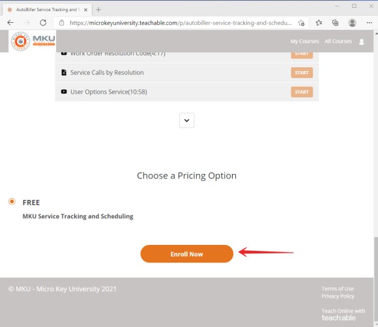Open new browser tab with plus
378x327 pixels.
98,10
